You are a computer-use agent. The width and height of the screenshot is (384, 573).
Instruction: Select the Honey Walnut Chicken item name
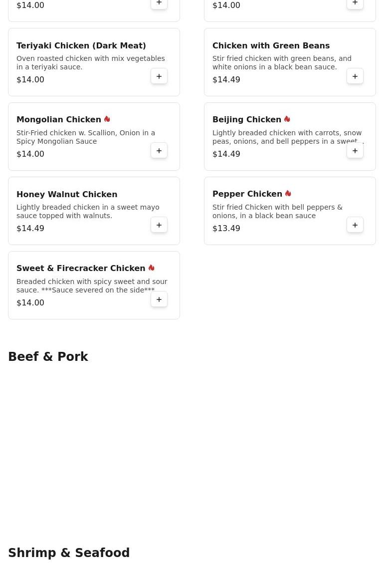pos(67,194)
